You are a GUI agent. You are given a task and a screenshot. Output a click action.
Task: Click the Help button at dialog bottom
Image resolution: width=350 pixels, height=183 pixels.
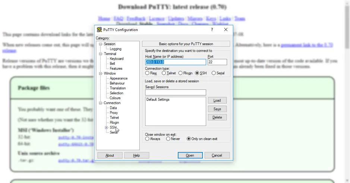[x=136, y=155]
